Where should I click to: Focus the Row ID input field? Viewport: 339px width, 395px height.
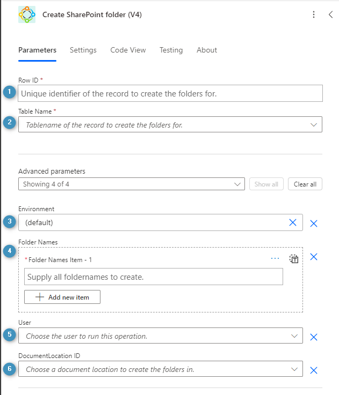[170, 93]
